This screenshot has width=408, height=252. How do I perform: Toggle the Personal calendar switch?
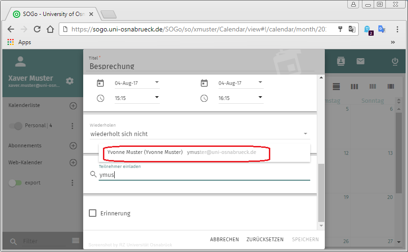click(16, 126)
